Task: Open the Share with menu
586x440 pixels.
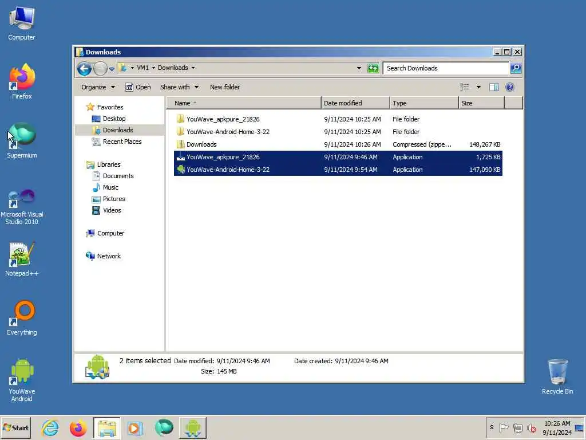Action: [179, 87]
